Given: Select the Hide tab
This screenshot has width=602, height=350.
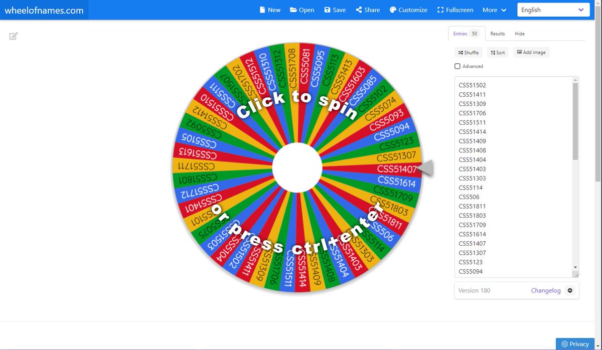Looking at the screenshot, I should (520, 34).
